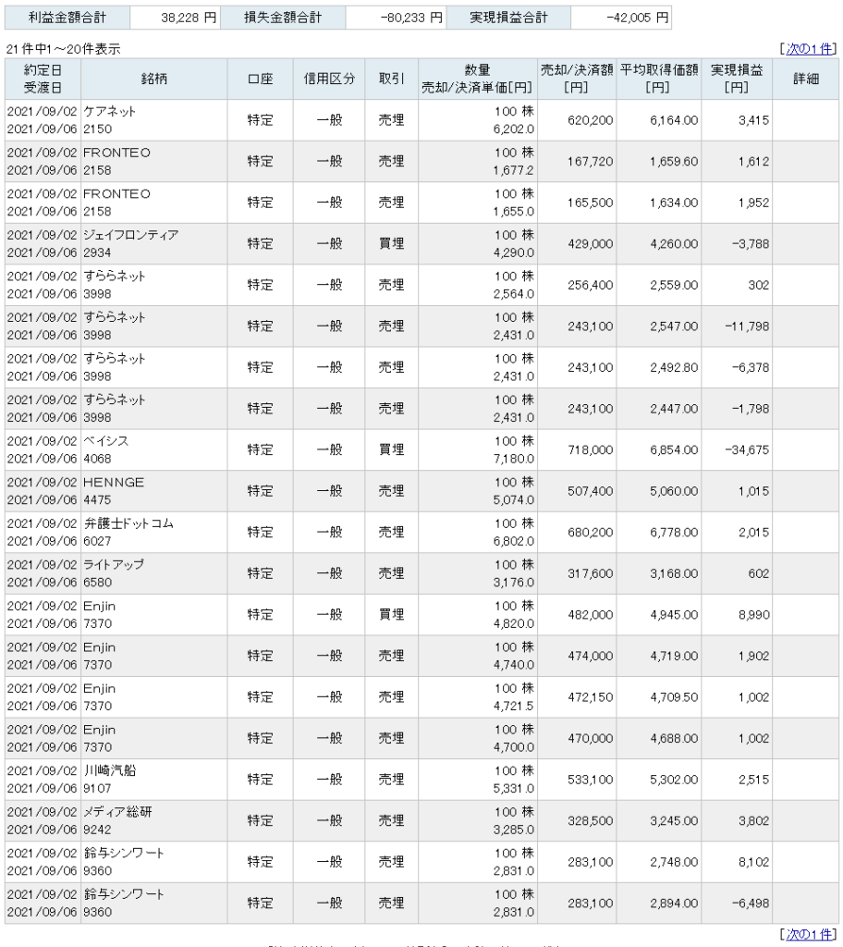
Task: Click the 買埋 trade type for ジェイフロンティア
Action: coord(391,244)
